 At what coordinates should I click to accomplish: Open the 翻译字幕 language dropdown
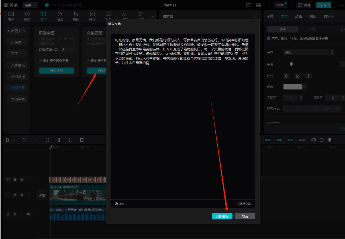67,50
